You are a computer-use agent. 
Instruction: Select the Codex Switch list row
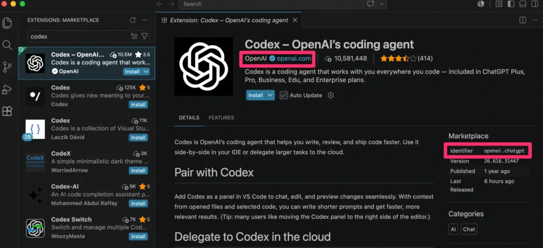pyautogui.click(x=86, y=228)
